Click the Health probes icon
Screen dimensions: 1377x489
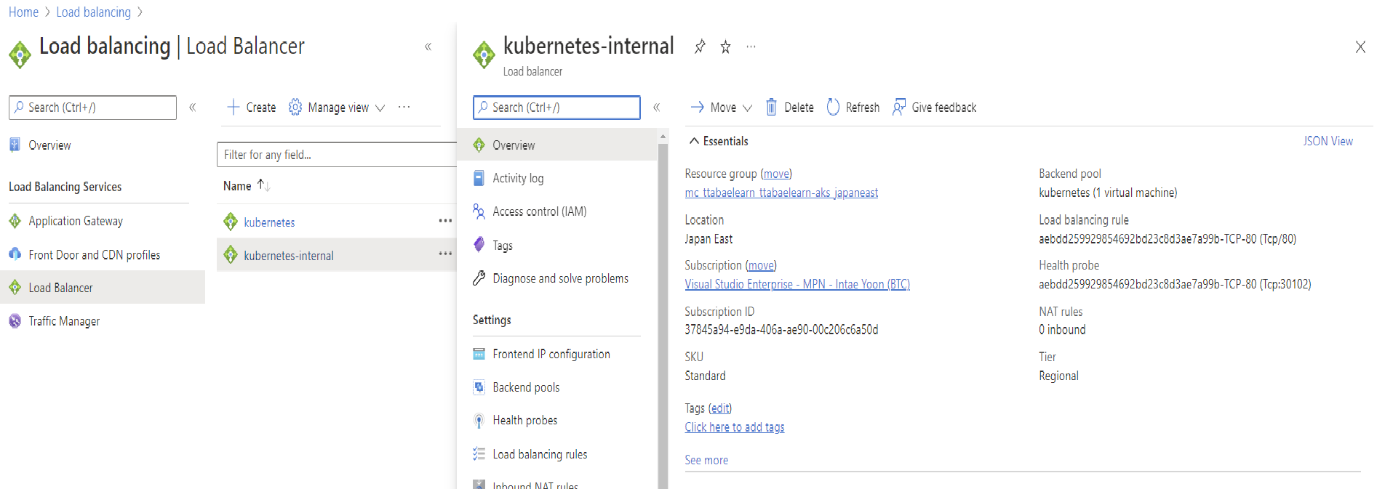(x=479, y=420)
